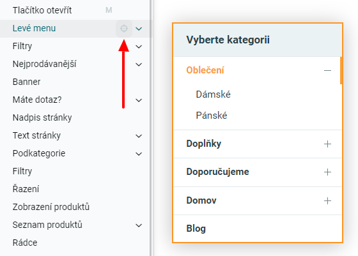Select the Banner item in the list
The image size is (358, 256).
(x=26, y=82)
